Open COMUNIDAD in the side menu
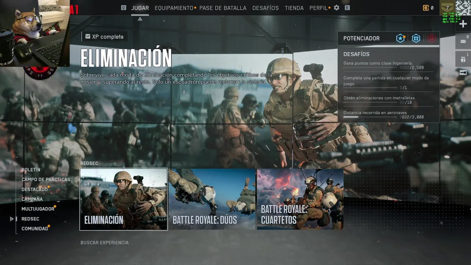Screen dimensions: 471x265 35,229
